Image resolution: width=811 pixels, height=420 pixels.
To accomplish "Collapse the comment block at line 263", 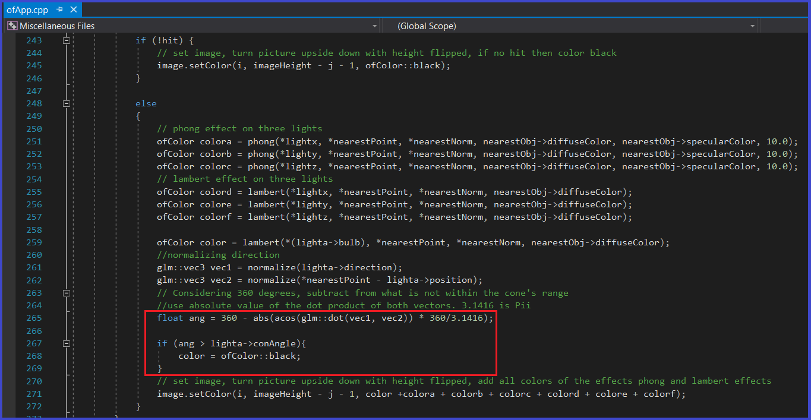I will click(x=67, y=293).
